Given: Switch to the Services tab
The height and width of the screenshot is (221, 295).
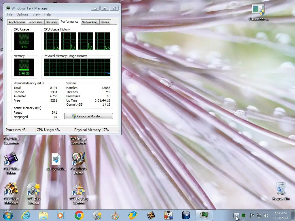Looking at the screenshot, I should coord(52,22).
